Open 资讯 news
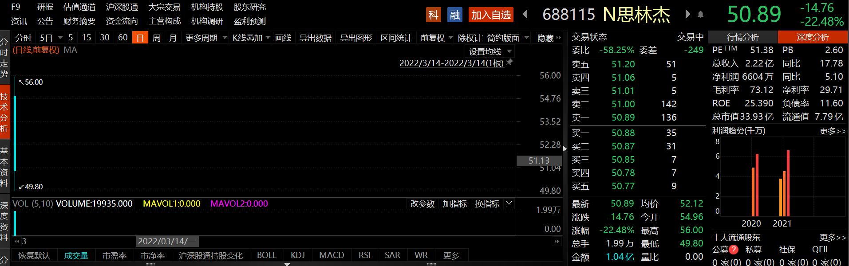849x266 pixels. coord(19,21)
